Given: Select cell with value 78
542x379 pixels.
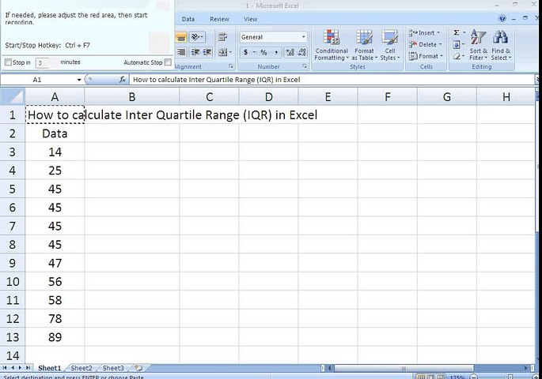Looking at the screenshot, I should pos(55,319).
